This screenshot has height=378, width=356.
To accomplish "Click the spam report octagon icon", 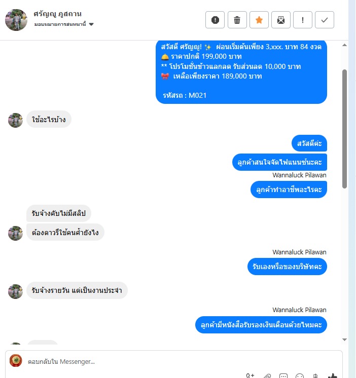I will [x=215, y=20].
